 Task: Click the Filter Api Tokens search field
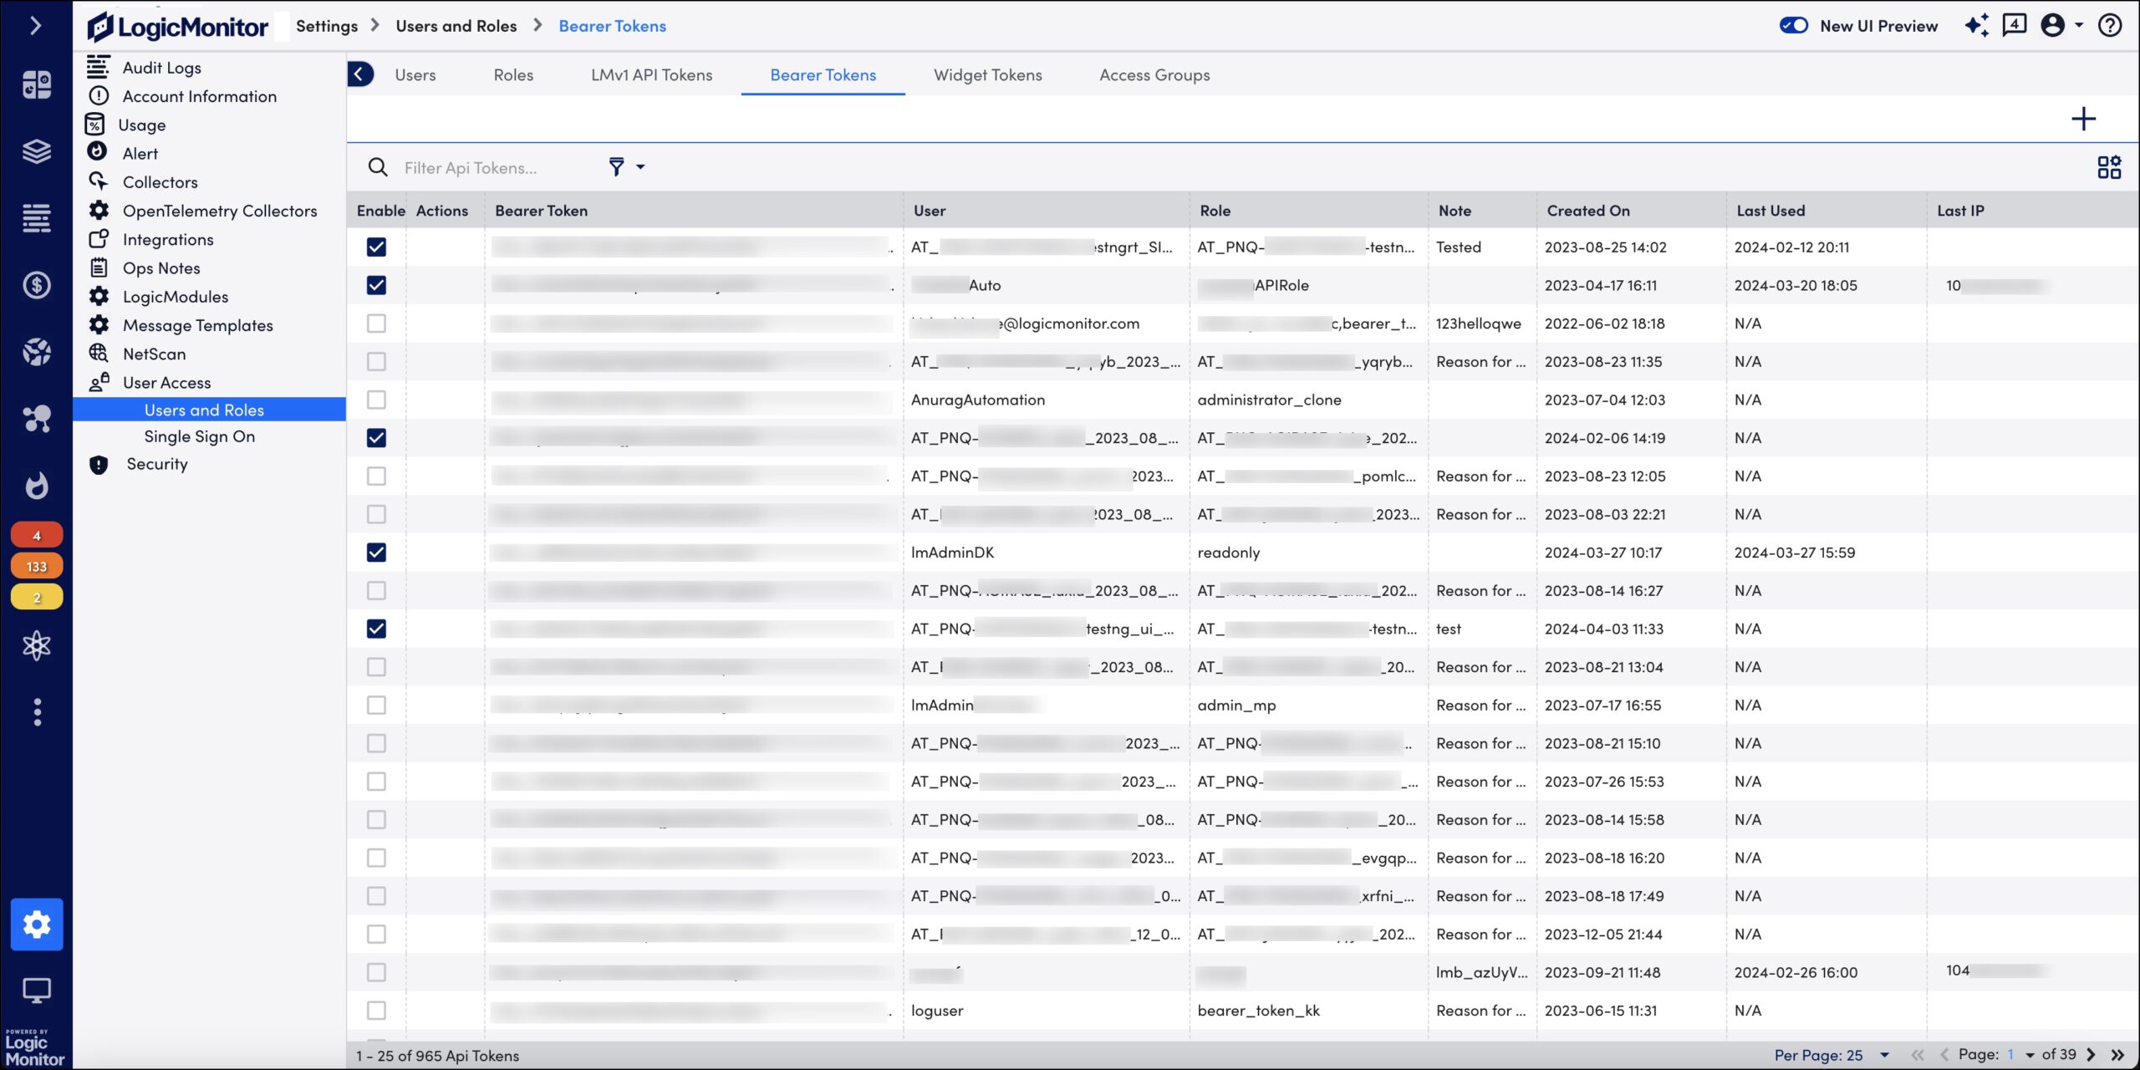pos(493,168)
